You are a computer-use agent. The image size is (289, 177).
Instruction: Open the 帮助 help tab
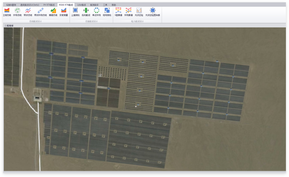114,5
